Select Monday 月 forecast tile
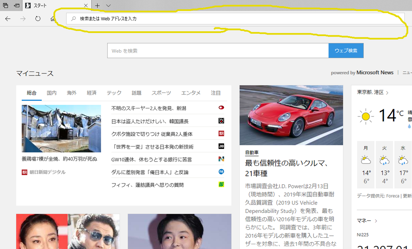Image resolution: width=412 pixels, height=249 pixels. pos(366,165)
